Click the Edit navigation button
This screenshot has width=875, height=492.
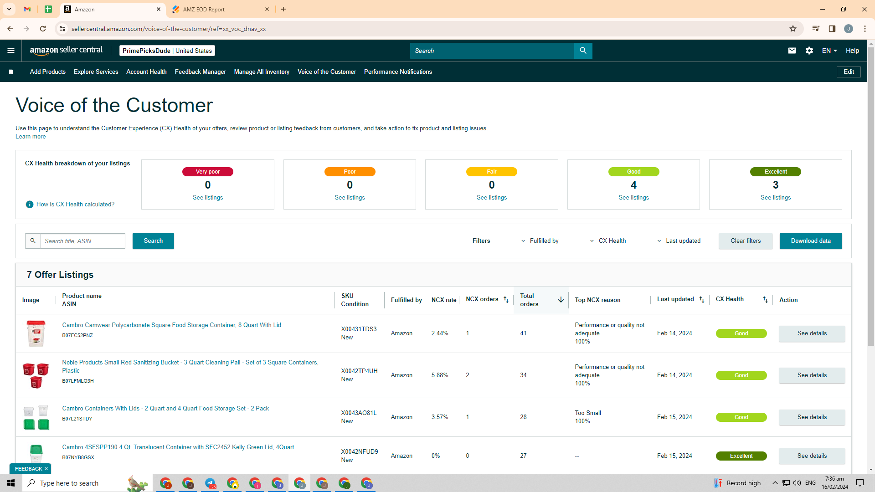tap(849, 72)
